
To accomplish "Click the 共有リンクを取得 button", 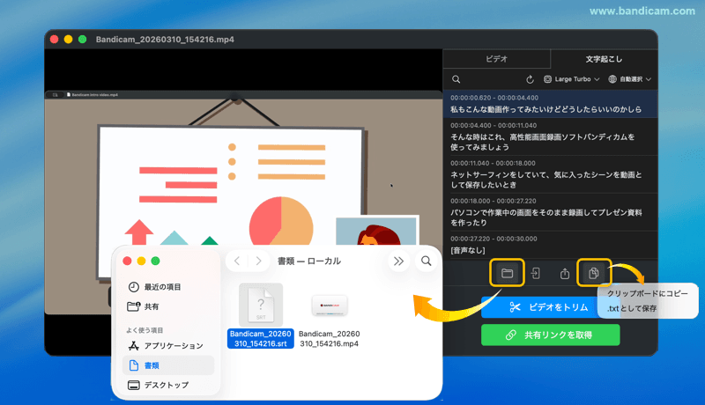I will (x=550, y=335).
